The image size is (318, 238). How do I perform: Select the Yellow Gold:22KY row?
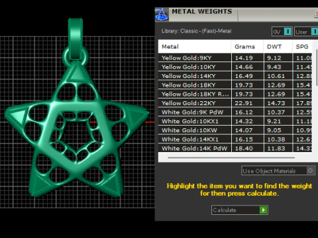[x=235, y=103]
